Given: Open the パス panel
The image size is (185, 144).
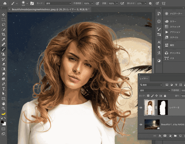Looking at the screenshot, I should click(x=170, y=58).
